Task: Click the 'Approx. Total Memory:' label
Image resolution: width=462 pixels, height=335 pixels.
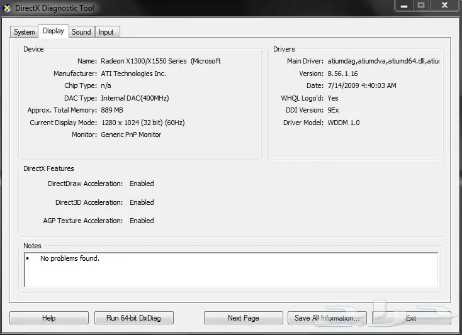Action: point(62,110)
